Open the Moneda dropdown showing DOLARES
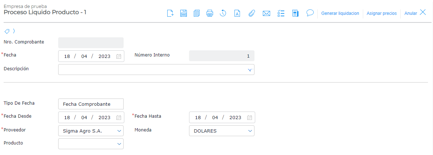This screenshot has width=433, height=155. (250, 131)
